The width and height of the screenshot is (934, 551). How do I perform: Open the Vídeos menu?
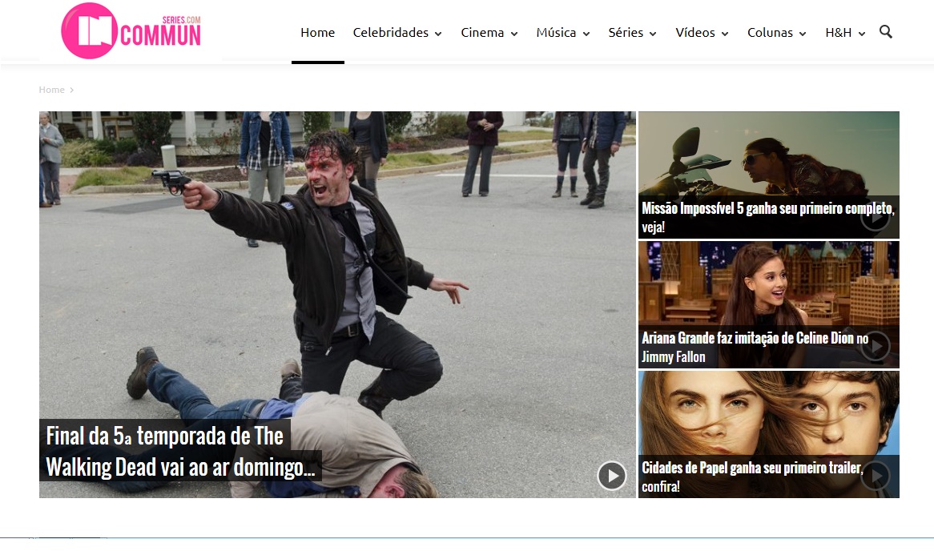(695, 33)
